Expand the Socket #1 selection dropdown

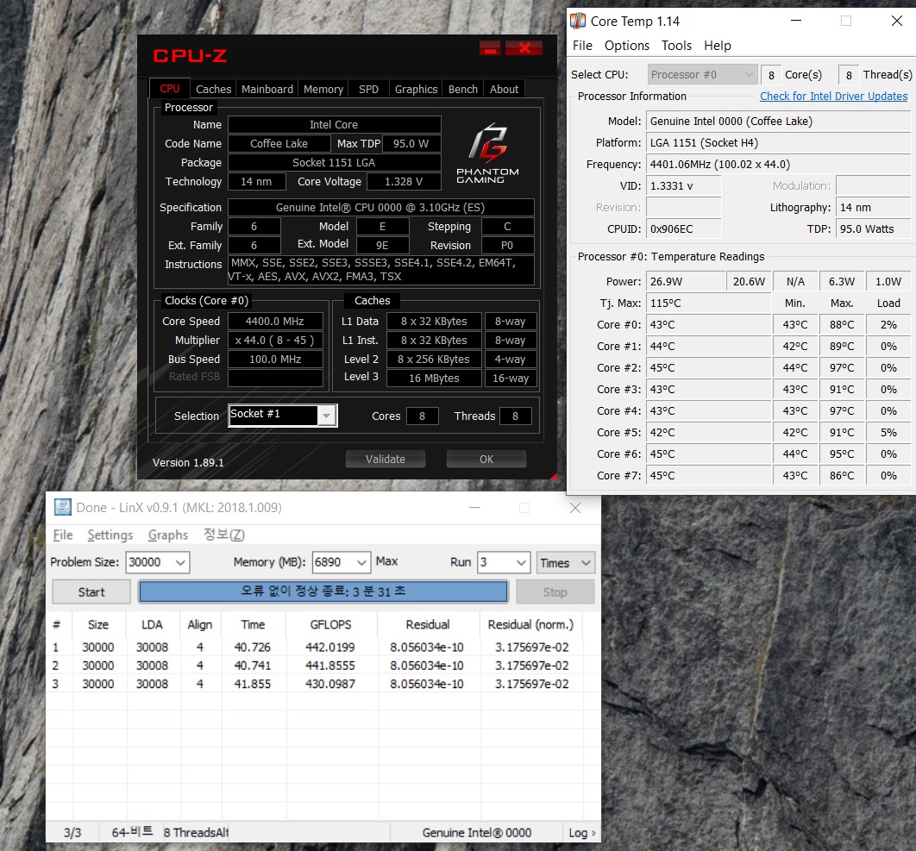327,416
